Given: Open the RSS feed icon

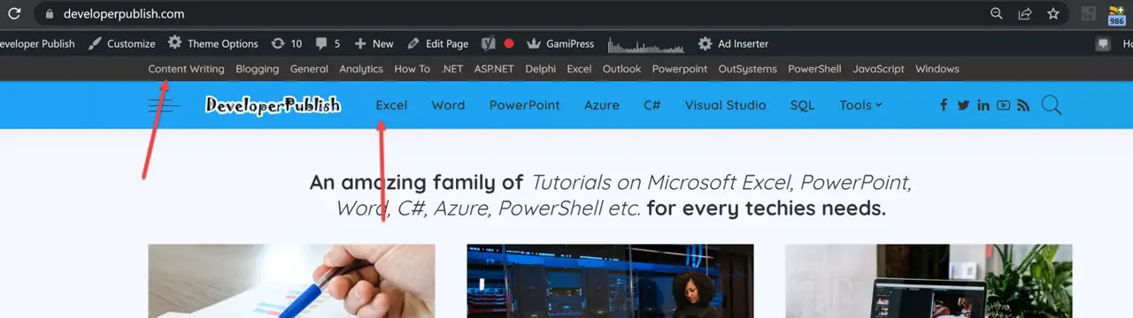Looking at the screenshot, I should [x=1023, y=105].
